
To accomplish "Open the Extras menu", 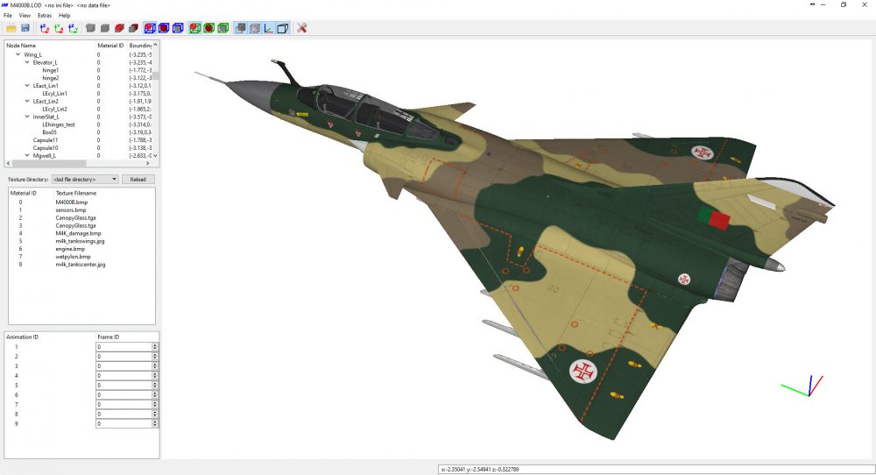I will (x=45, y=16).
